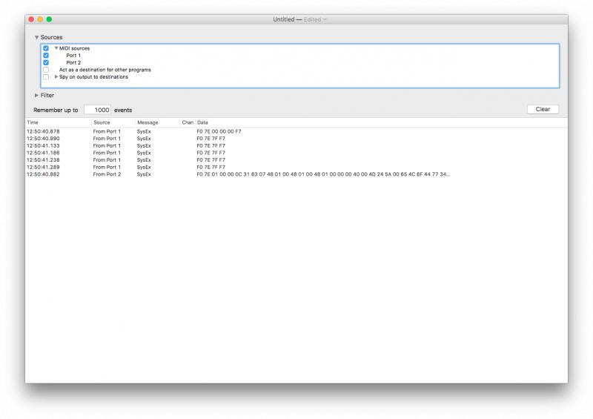Select event row at 12:50:41.133
The image size is (593, 419).
click(296, 145)
